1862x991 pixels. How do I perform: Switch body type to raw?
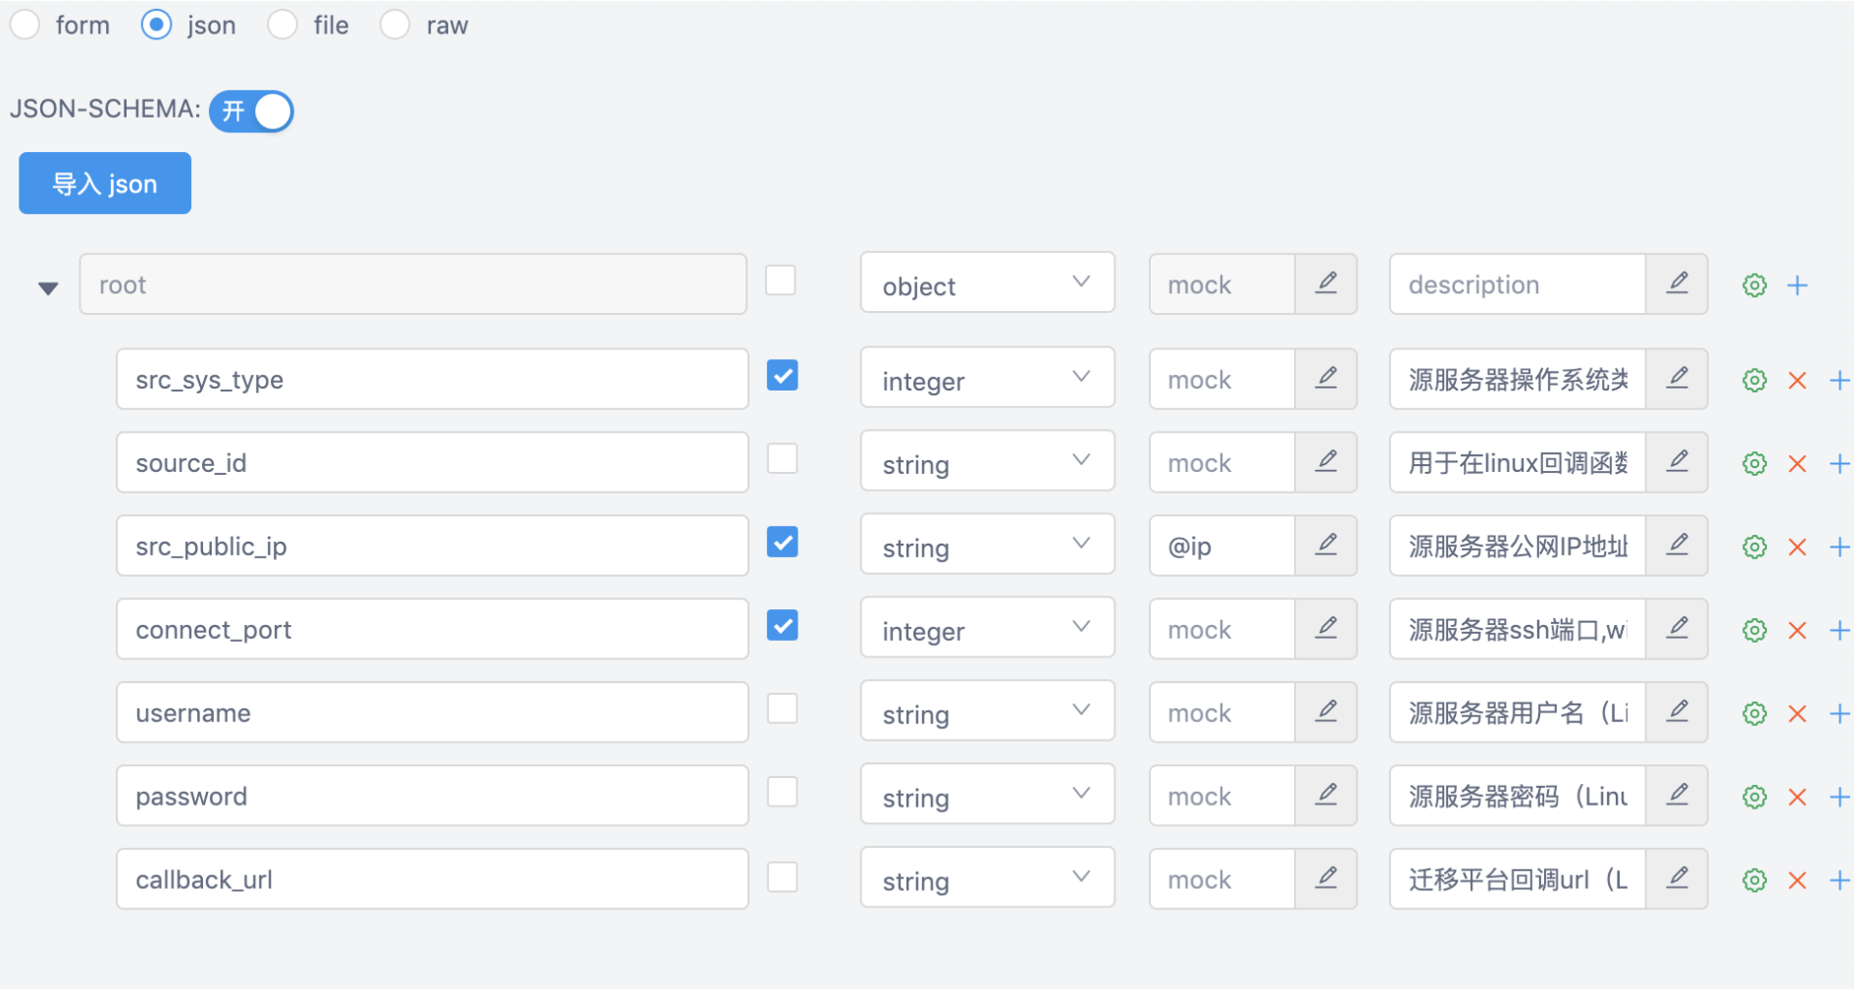pos(394,25)
